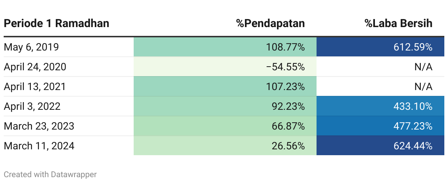
Task: Click the 612.59% dark blue cell
Action: point(380,47)
